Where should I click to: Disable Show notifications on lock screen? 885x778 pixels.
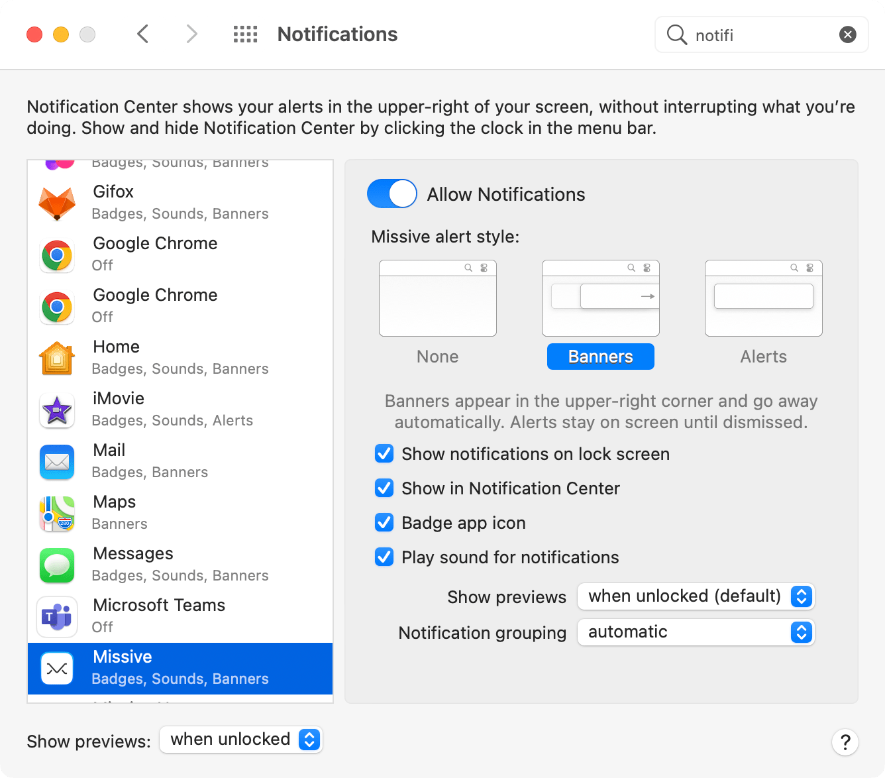pyautogui.click(x=384, y=453)
